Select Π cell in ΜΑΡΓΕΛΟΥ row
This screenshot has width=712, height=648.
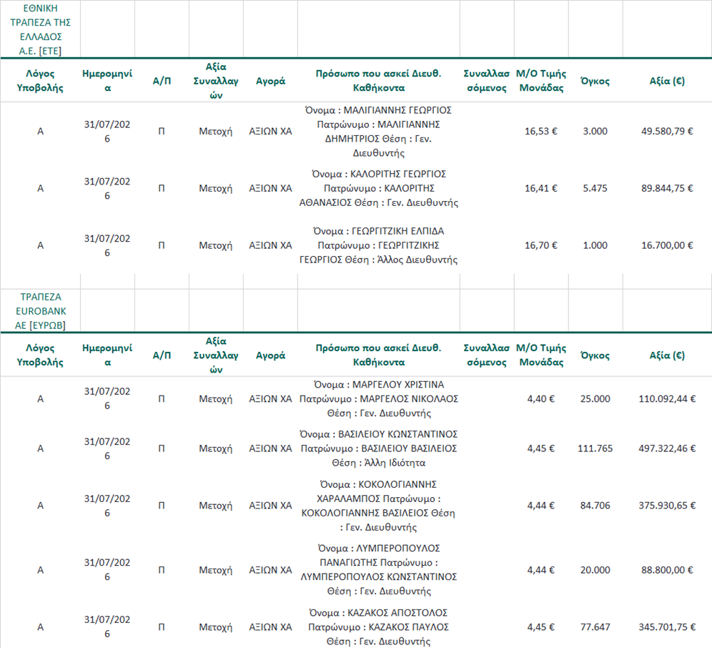(x=162, y=399)
